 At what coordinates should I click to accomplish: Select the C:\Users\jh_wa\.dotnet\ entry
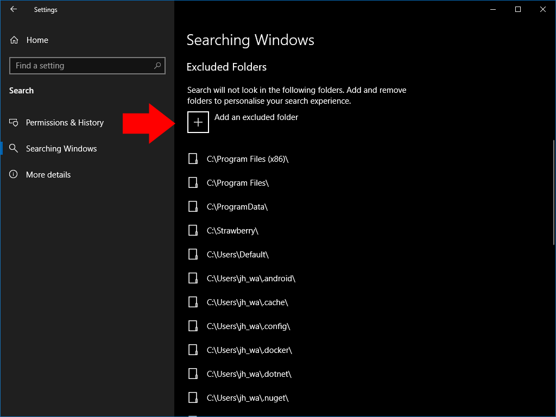[249, 374]
